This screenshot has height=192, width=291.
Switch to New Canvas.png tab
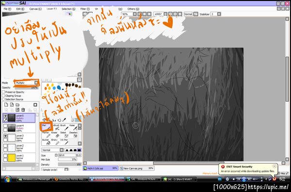137,168
